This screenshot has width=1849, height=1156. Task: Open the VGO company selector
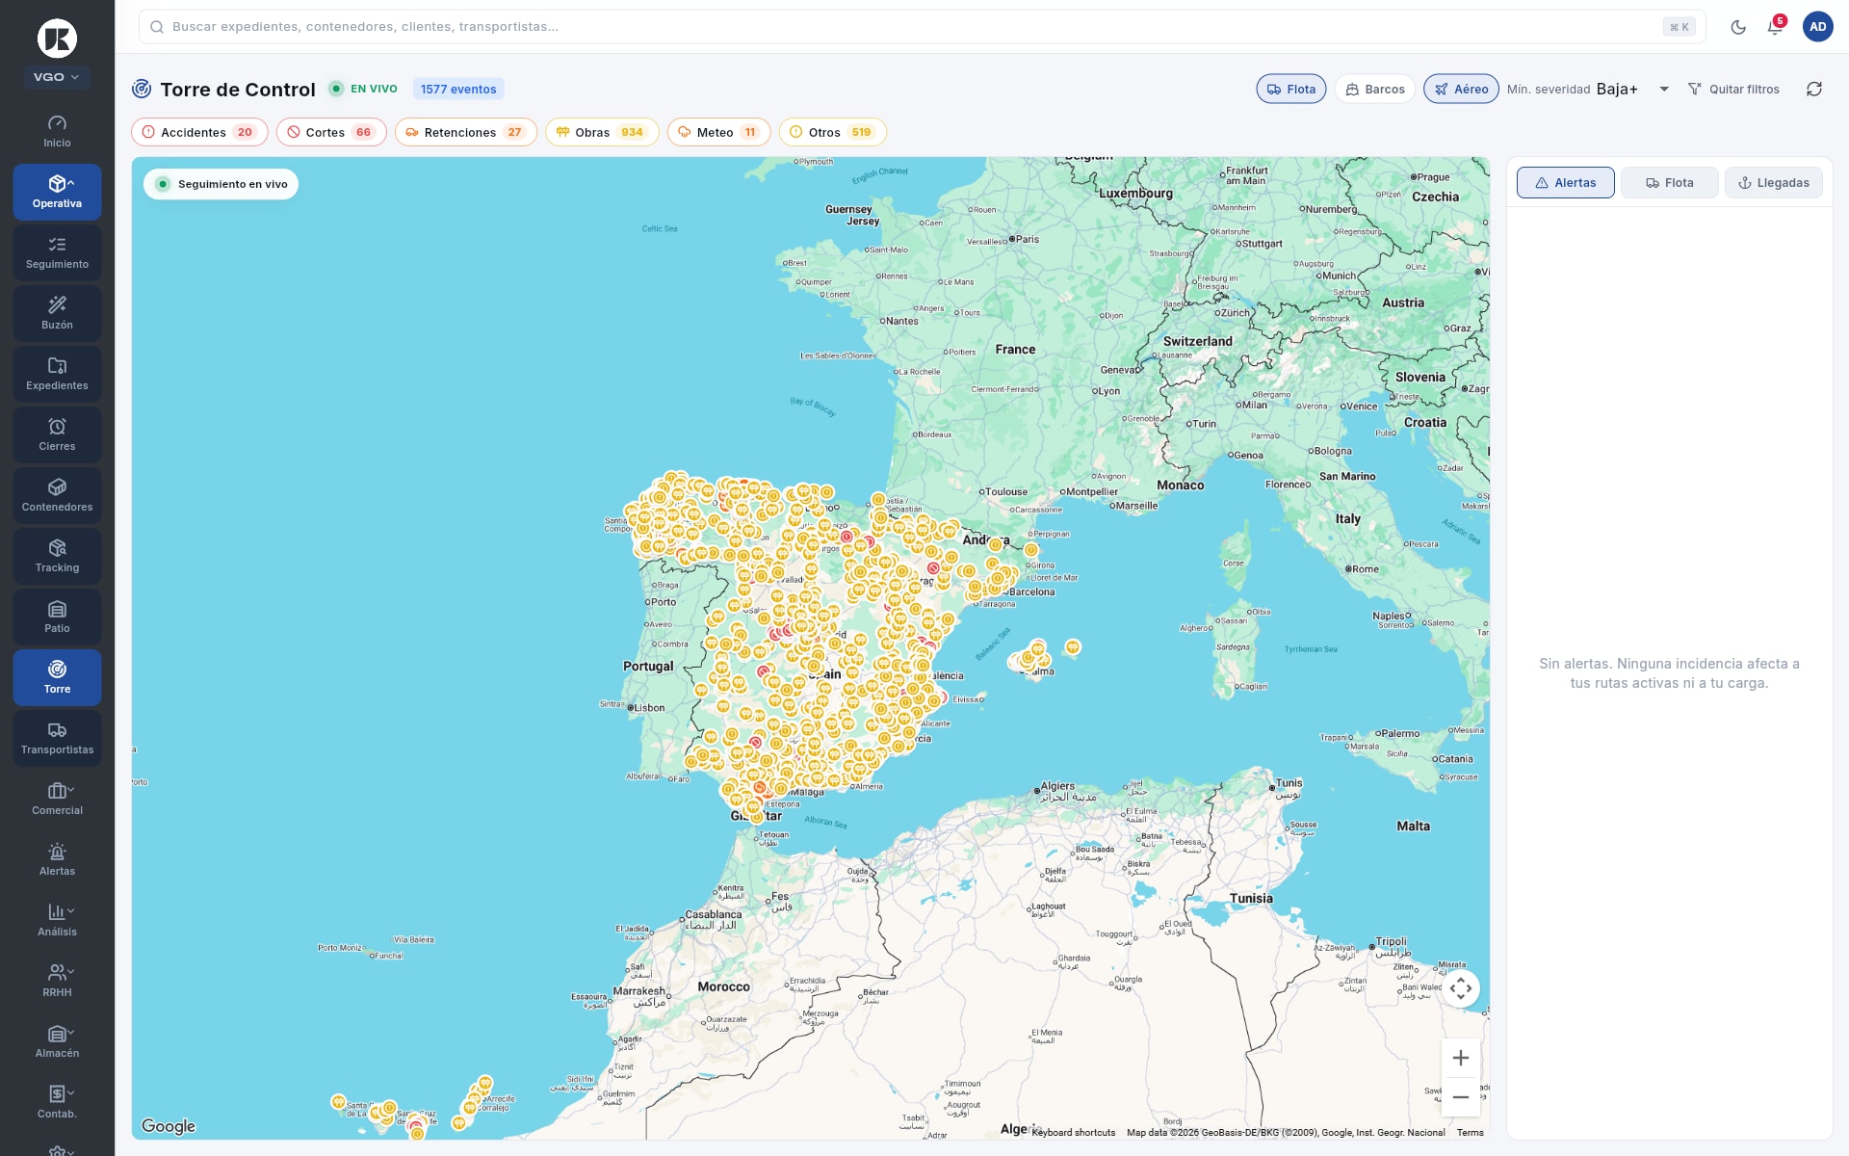point(57,77)
